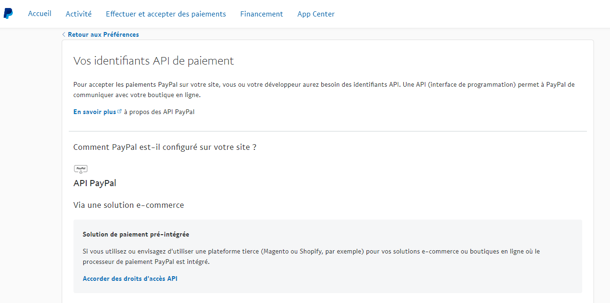Click the API PayPal title
Screen dimensions: 610x303
coord(95,183)
